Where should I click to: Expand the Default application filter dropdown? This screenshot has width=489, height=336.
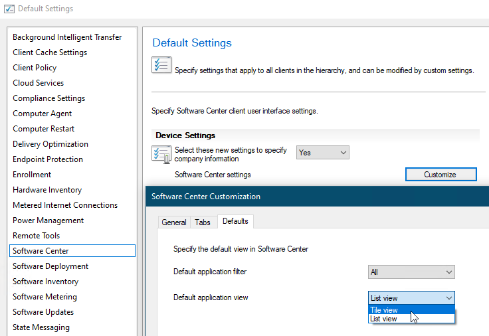click(x=411, y=272)
